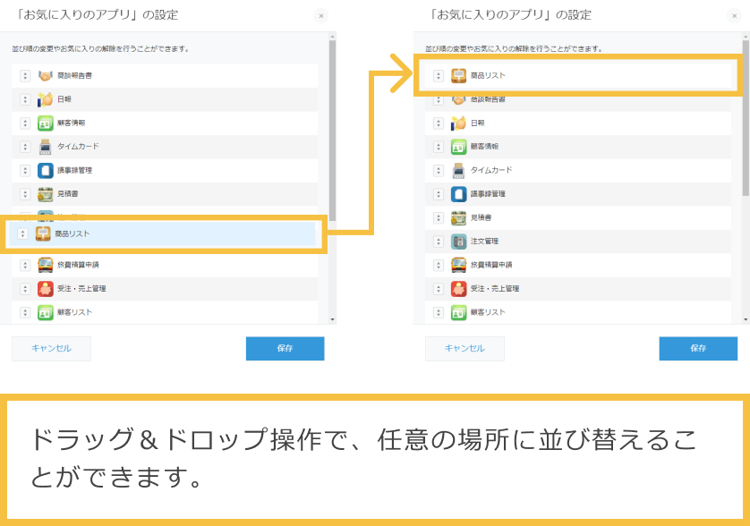Viewport: 750px width, 526px height.
Task: Click the 保存 button in the right dialog
Action: (698, 349)
